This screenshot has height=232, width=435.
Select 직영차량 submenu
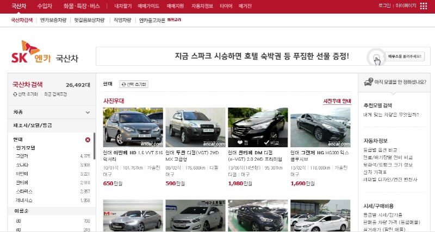coord(122,20)
